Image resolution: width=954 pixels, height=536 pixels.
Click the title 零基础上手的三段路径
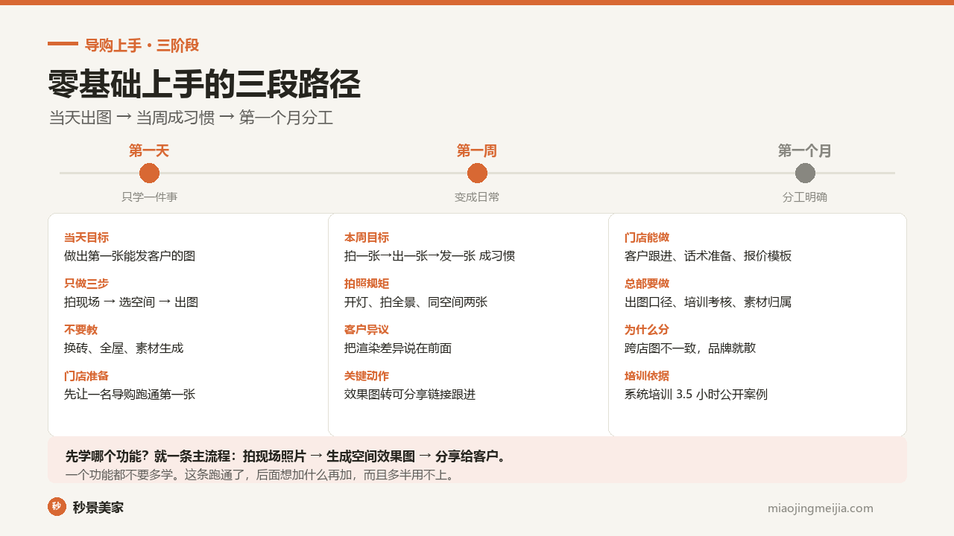click(204, 84)
